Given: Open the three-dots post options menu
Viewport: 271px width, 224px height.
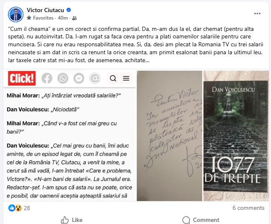Looking at the screenshot, I should (257, 13).
